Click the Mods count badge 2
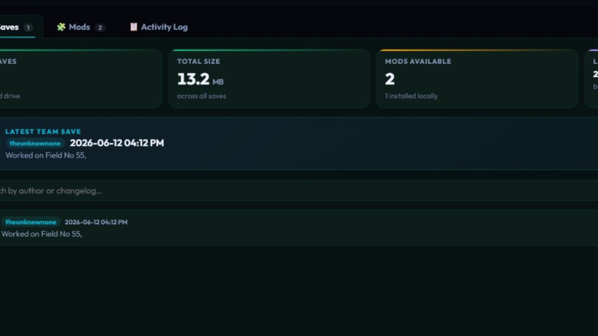The image size is (598, 336). tap(100, 28)
